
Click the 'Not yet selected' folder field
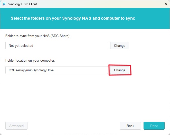click(x=56, y=46)
